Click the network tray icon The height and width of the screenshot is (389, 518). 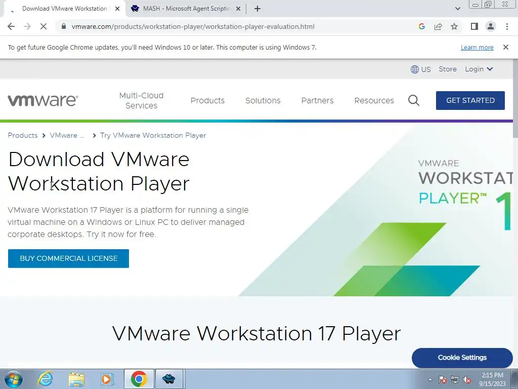pos(455,379)
